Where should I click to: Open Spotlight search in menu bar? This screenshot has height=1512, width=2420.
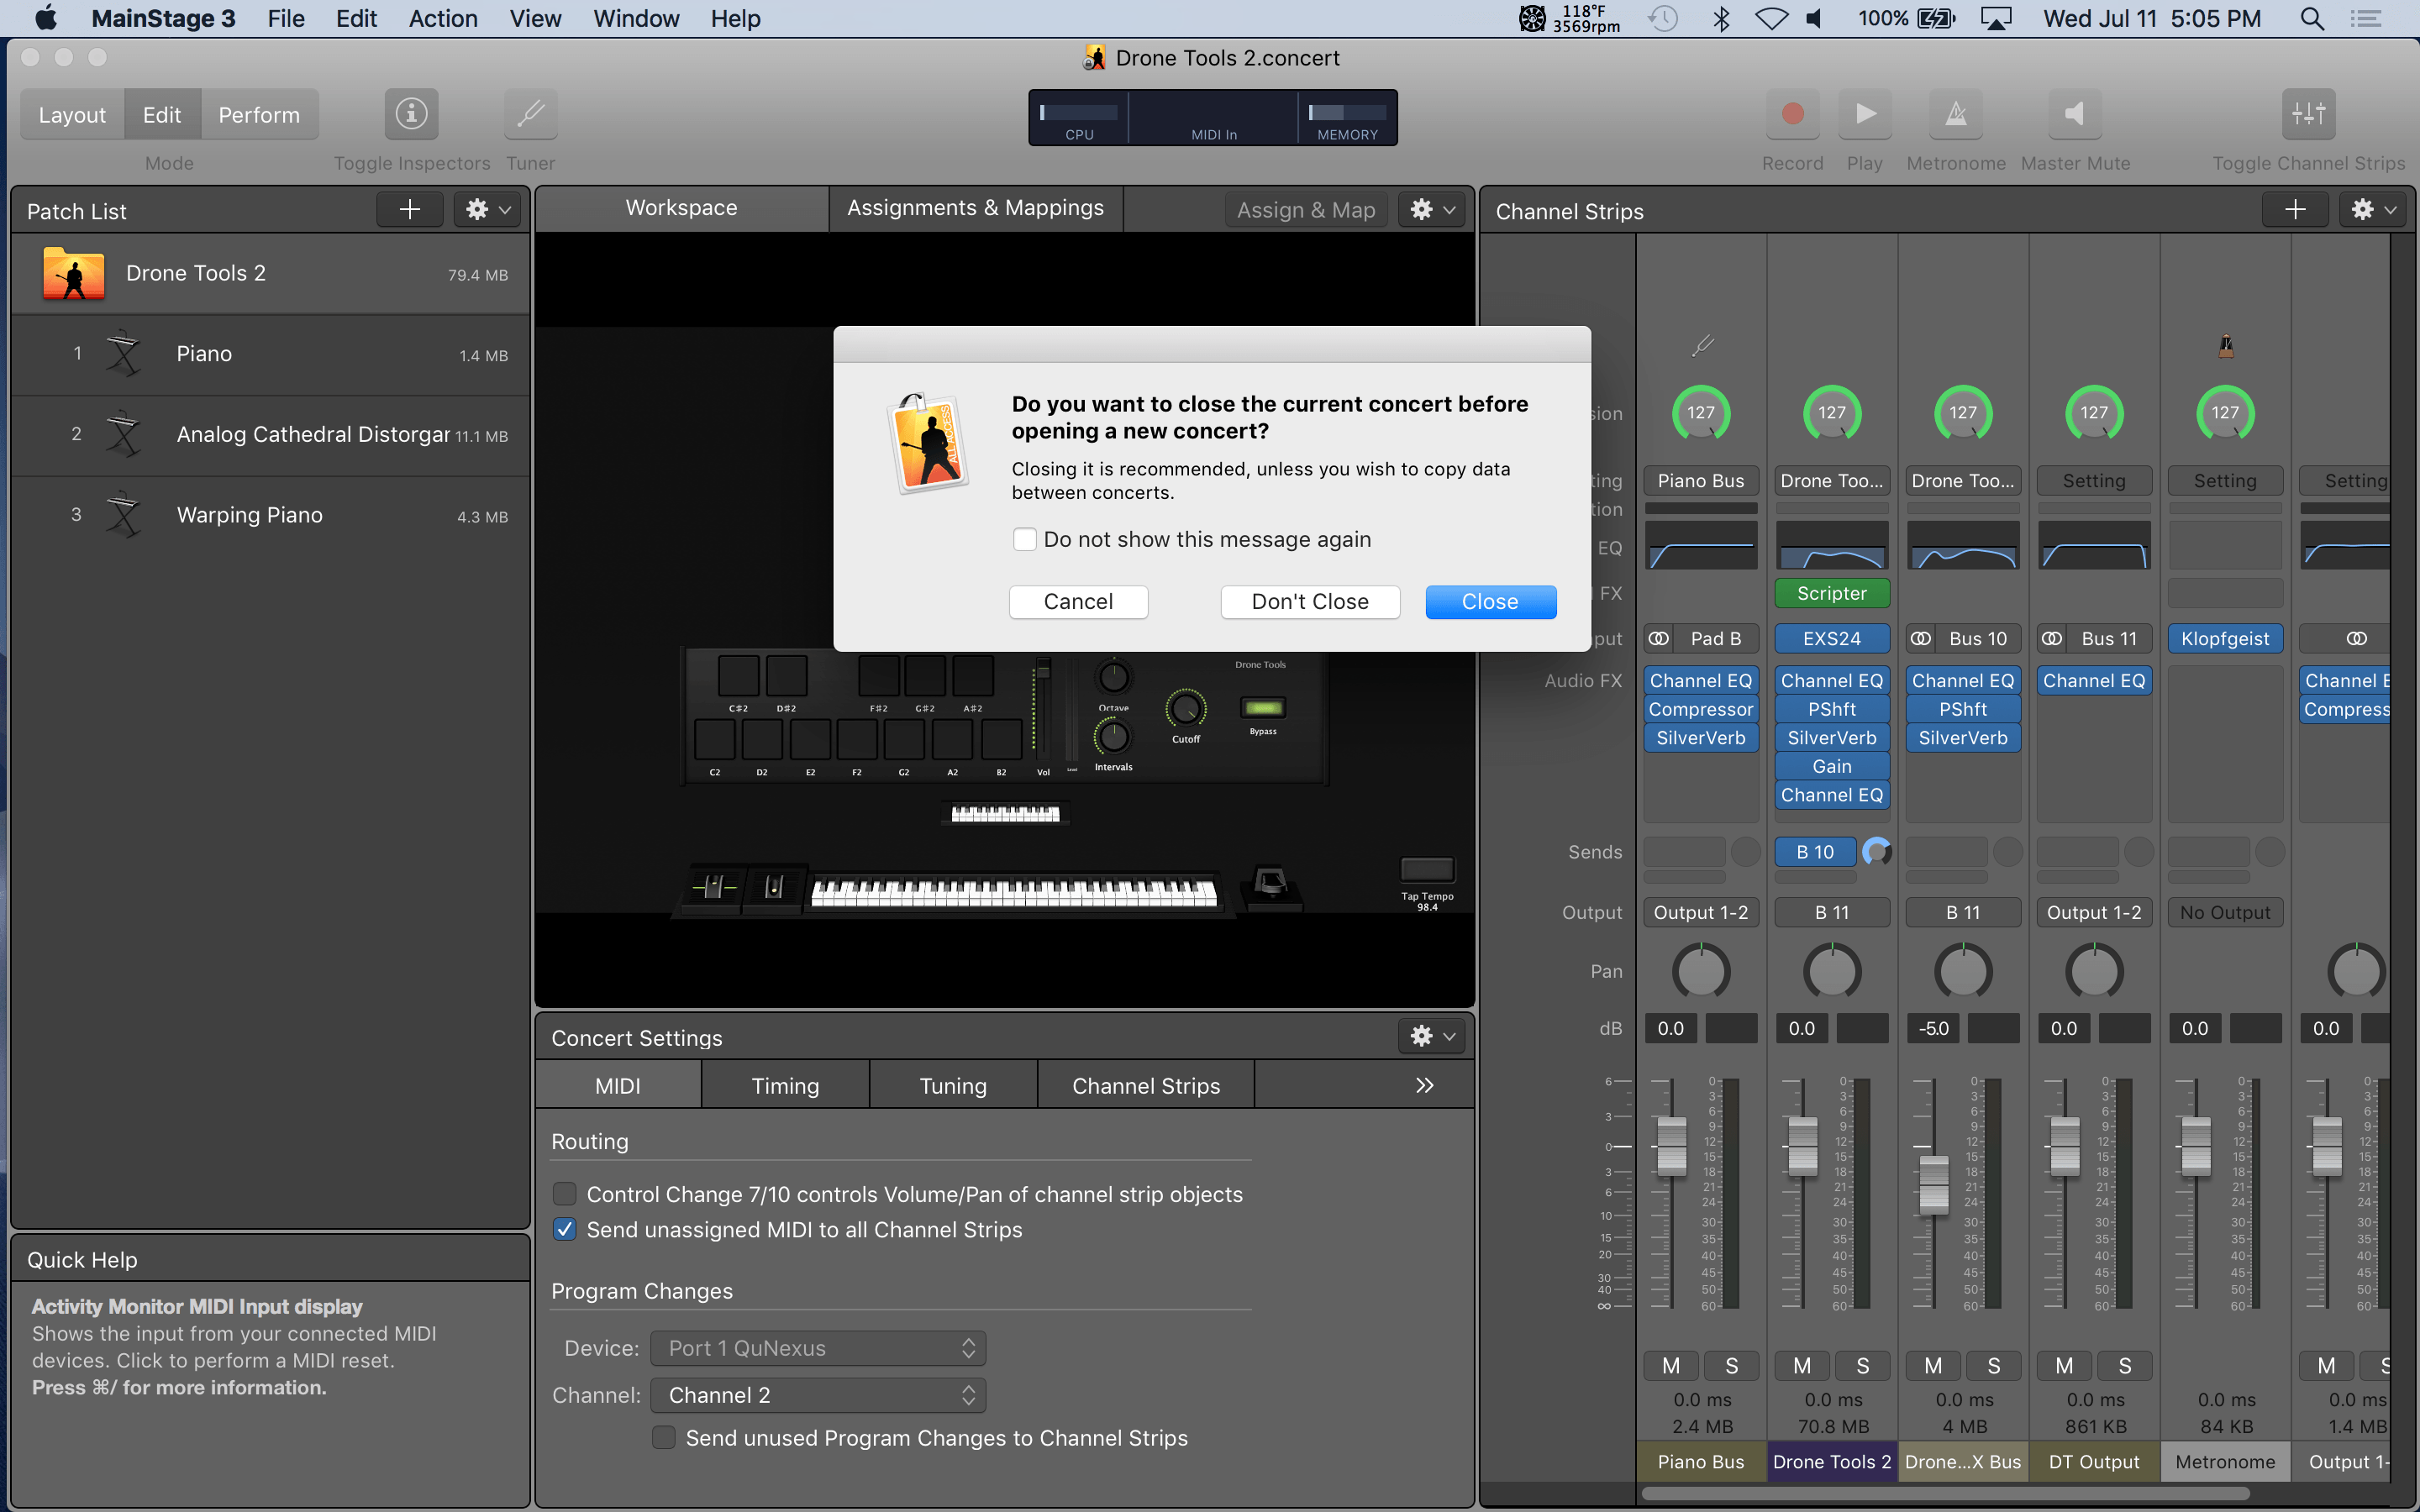pyautogui.click(x=2312, y=18)
